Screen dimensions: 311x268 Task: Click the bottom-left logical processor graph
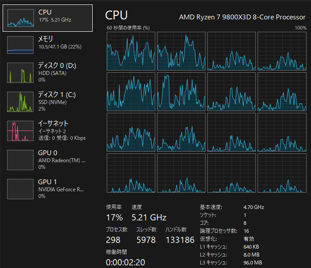(131, 173)
